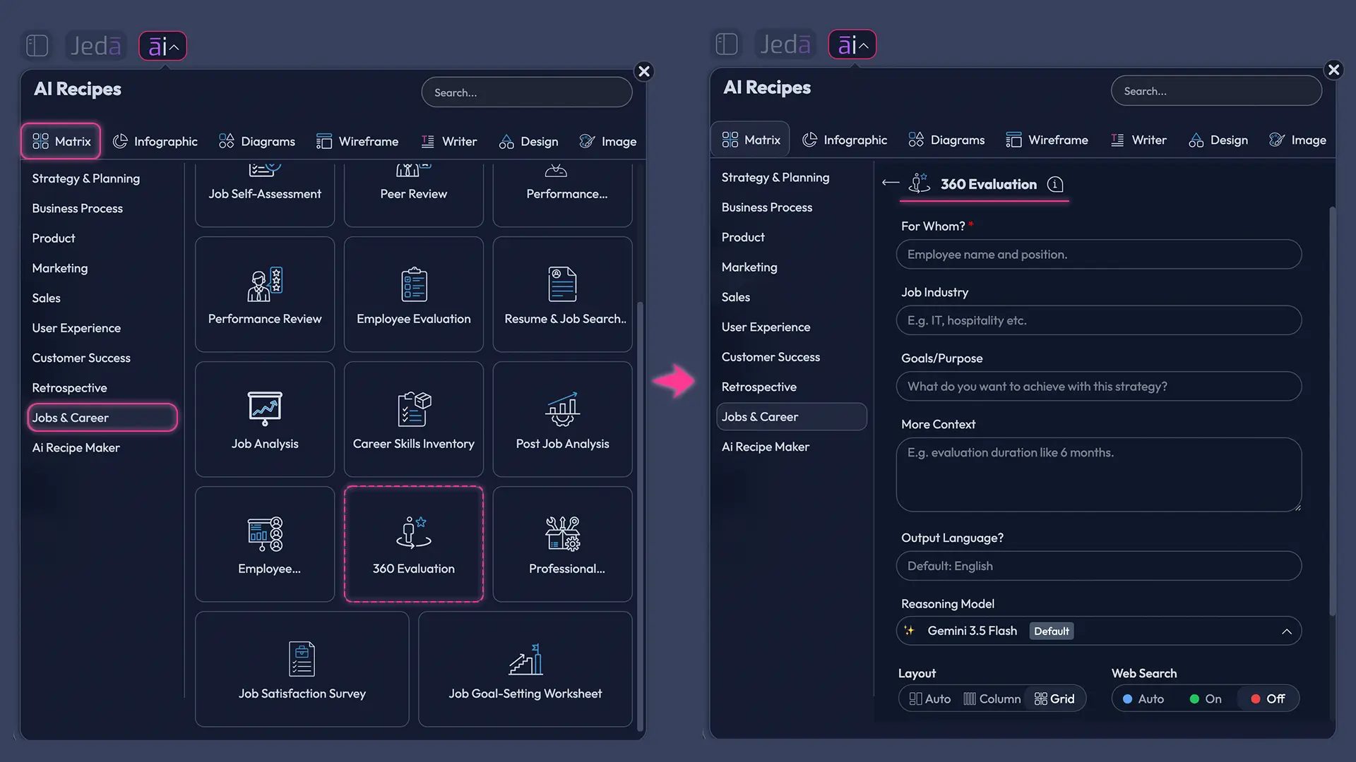Select Grid layout option

tap(1054, 698)
